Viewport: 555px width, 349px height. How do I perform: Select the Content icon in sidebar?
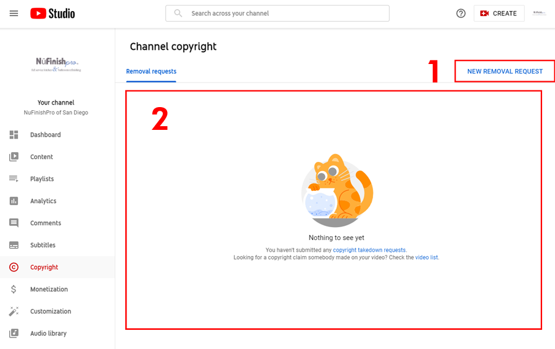click(14, 156)
